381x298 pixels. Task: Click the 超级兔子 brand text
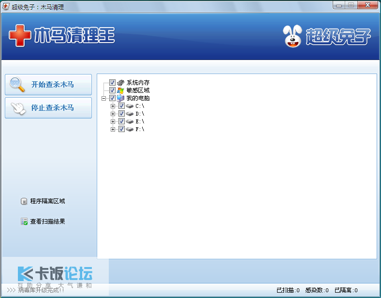(338, 36)
